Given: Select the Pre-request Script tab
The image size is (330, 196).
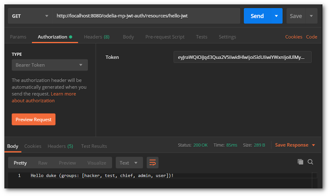Looking at the screenshot, I should pyautogui.click(x=165, y=37).
